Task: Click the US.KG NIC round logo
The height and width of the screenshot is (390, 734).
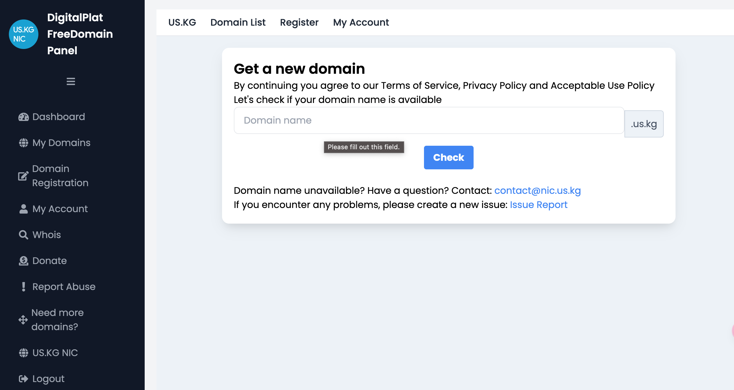Action: (24, 34)
